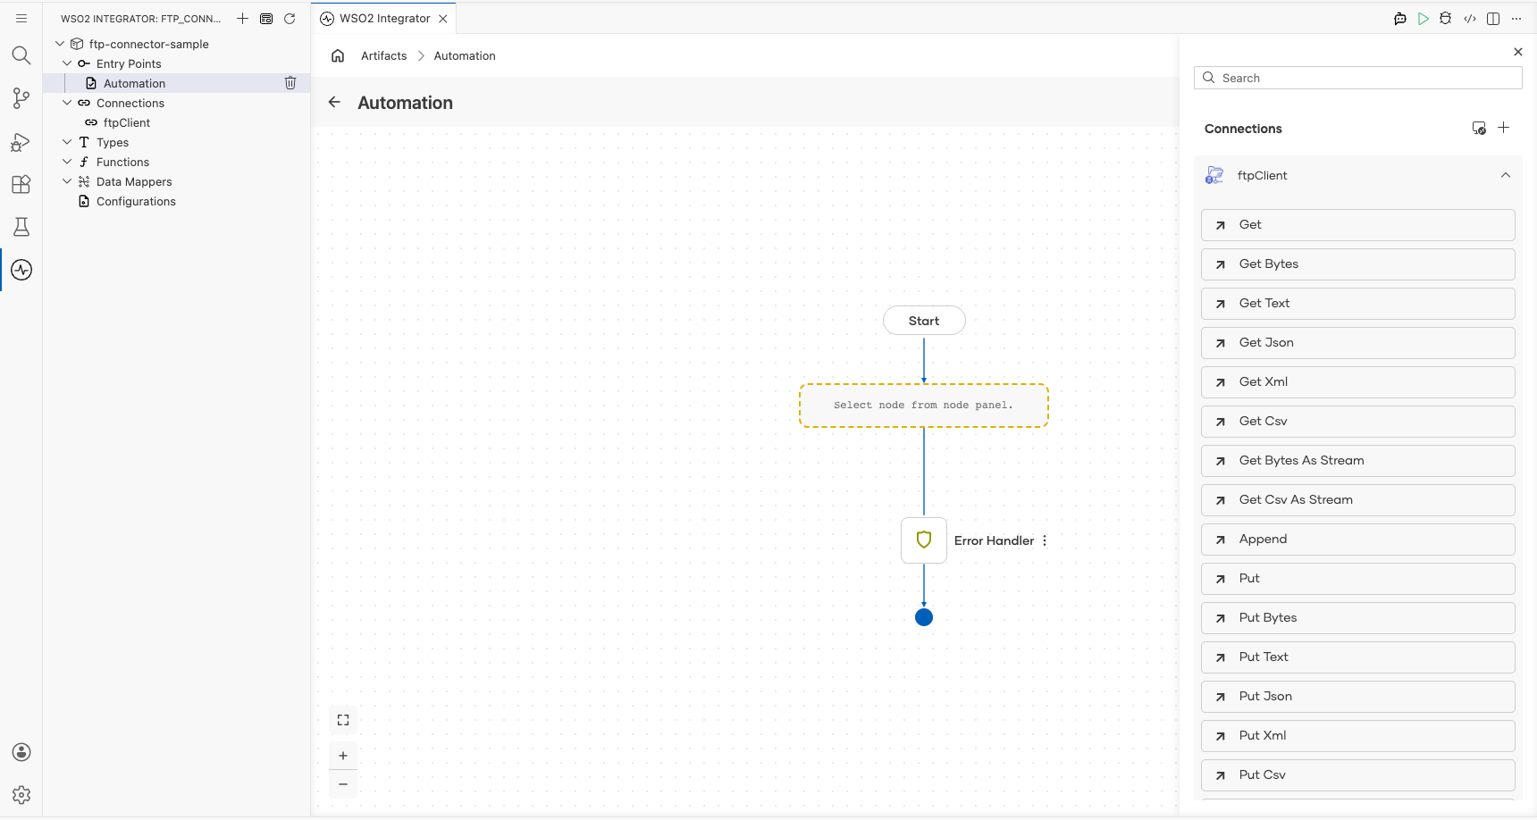The image size is (1537, 820).
Task: Open the Source Control view icon
Action: click(21, 98)
